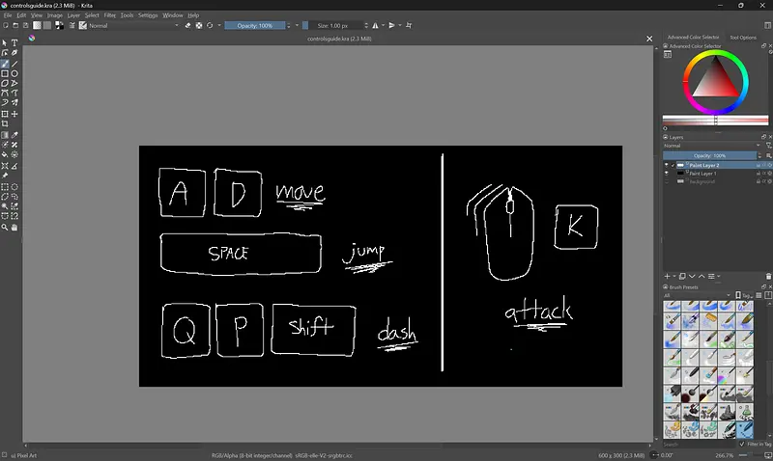Pick the Ellipse shape tool
Viewport: 773px width, 461px height.
point(14,73)
